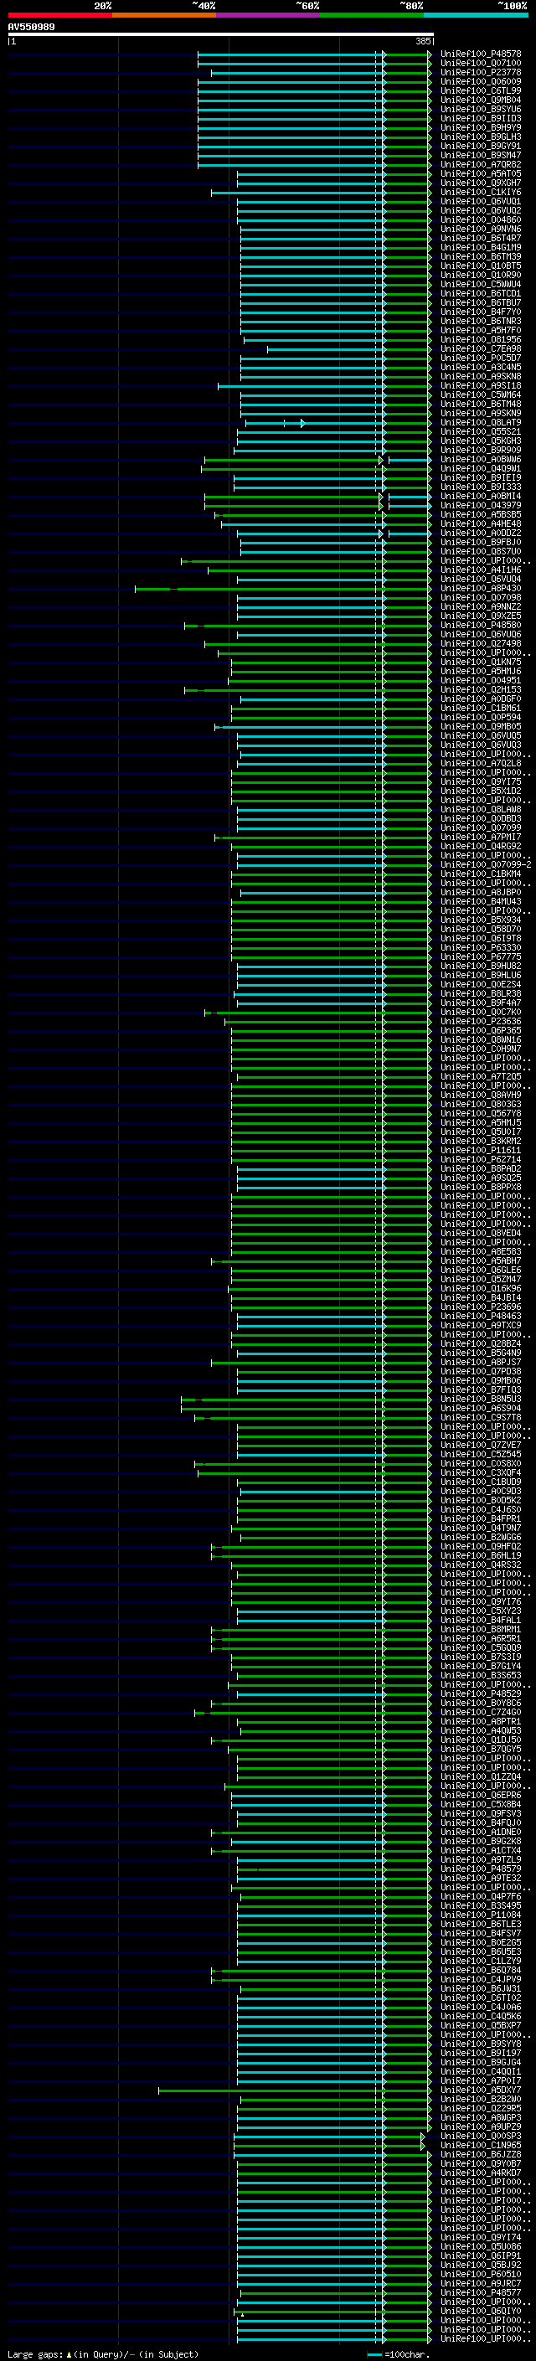Viewport: 536px width, 2361px height.
Task: Click hit label UniRef100_C7EA98
Action: pyautogui.click(x=481, y=349)
